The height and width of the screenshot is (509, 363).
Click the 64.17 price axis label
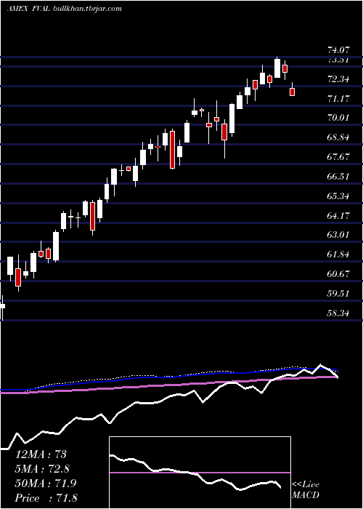(338, 215)
